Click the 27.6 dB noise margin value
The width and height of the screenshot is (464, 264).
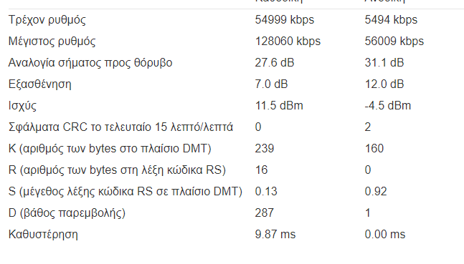coord(275,63)
